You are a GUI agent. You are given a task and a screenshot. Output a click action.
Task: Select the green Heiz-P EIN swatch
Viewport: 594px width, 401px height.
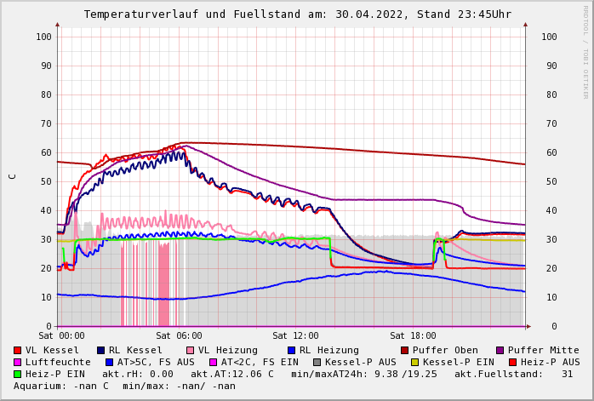tap(18, 374)
